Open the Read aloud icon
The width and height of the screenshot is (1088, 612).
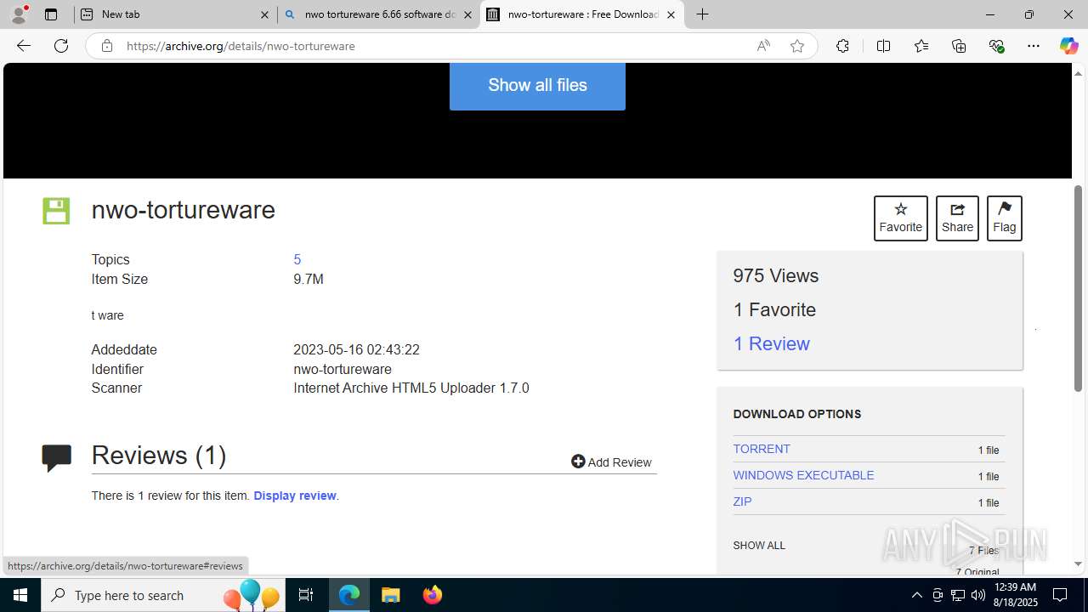pos(763,46)
